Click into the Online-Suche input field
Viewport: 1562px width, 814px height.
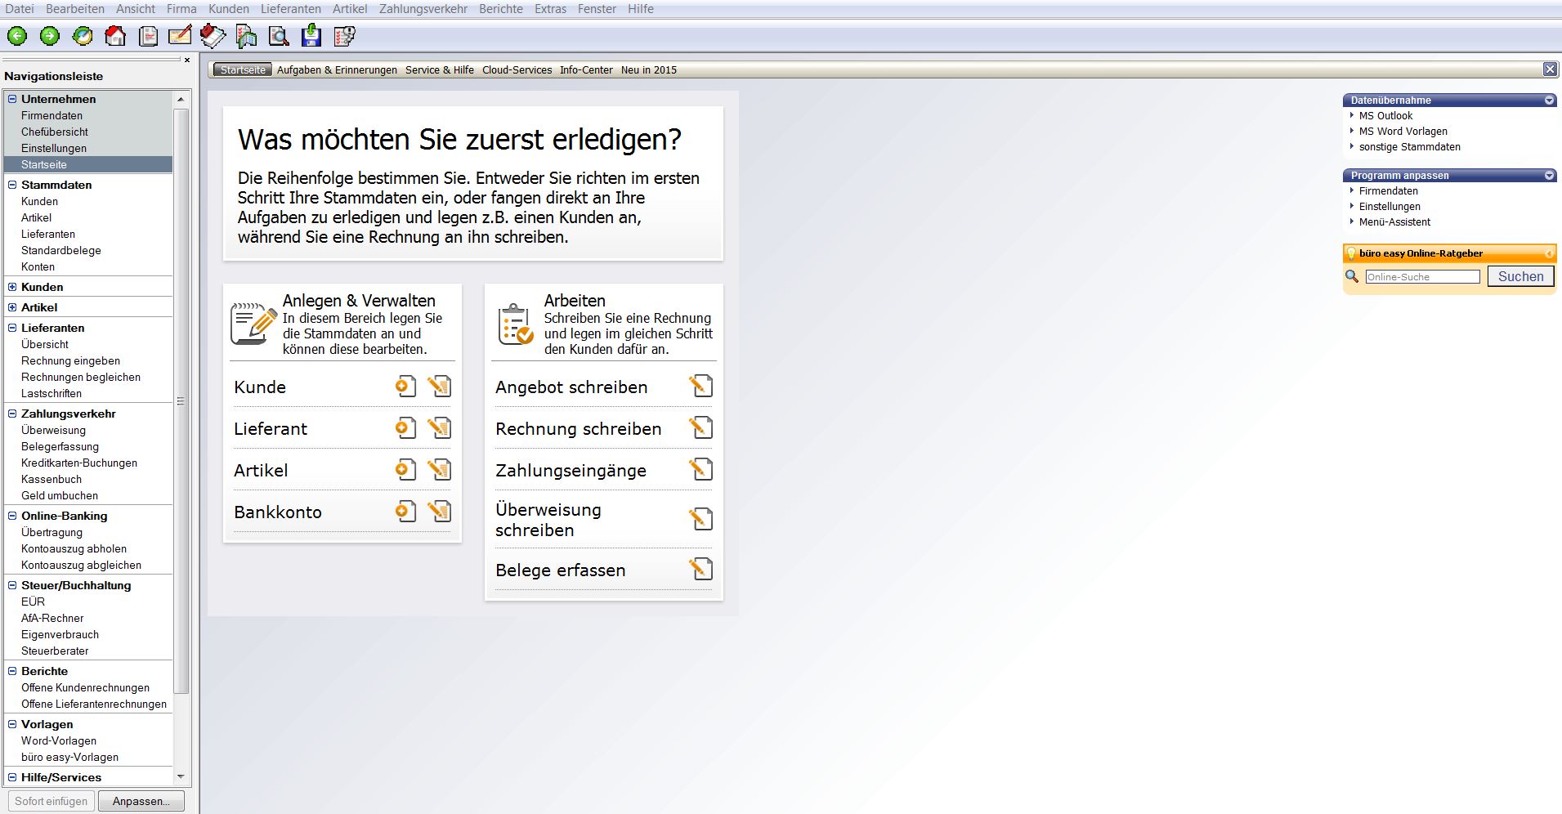click(1422, 277)
